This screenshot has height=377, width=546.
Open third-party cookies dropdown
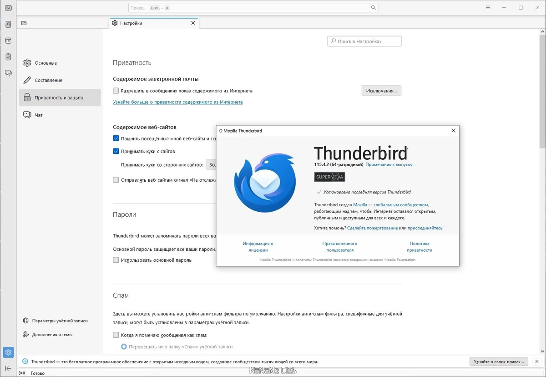[x=211, y=164]
